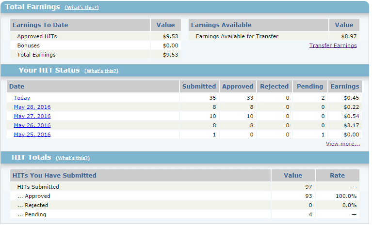Image resolution: width=372 pixels, height=225 pixels.
Task: Click the Earnings Available for Transfer row
Action: pos(237,36)
